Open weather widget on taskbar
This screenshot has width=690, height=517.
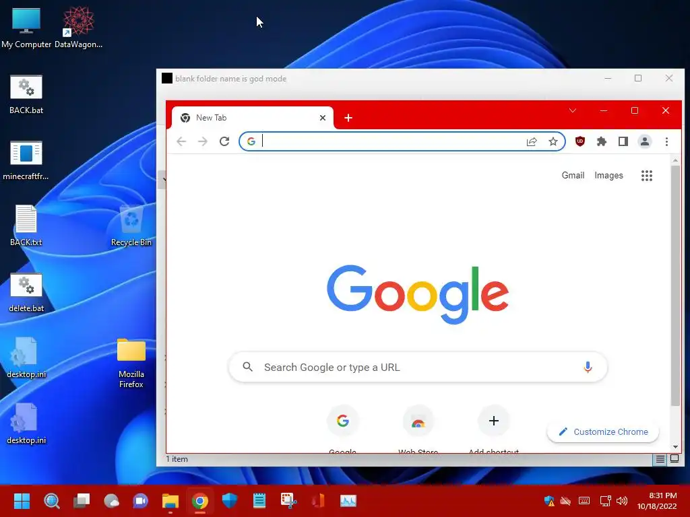(111, 501)
